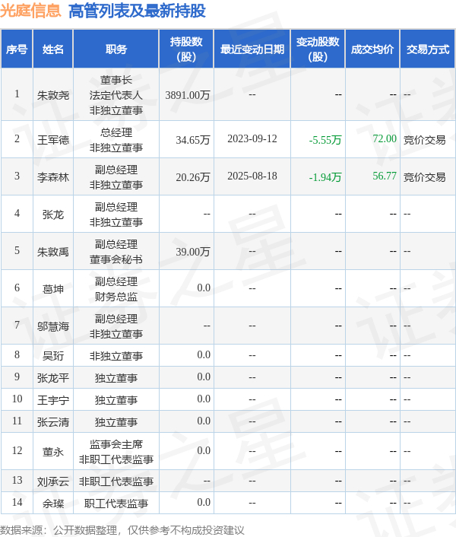The image size is (456, 537).
Task: Click 竞价交易 in 王军德's row
Action: click(425, 140)
